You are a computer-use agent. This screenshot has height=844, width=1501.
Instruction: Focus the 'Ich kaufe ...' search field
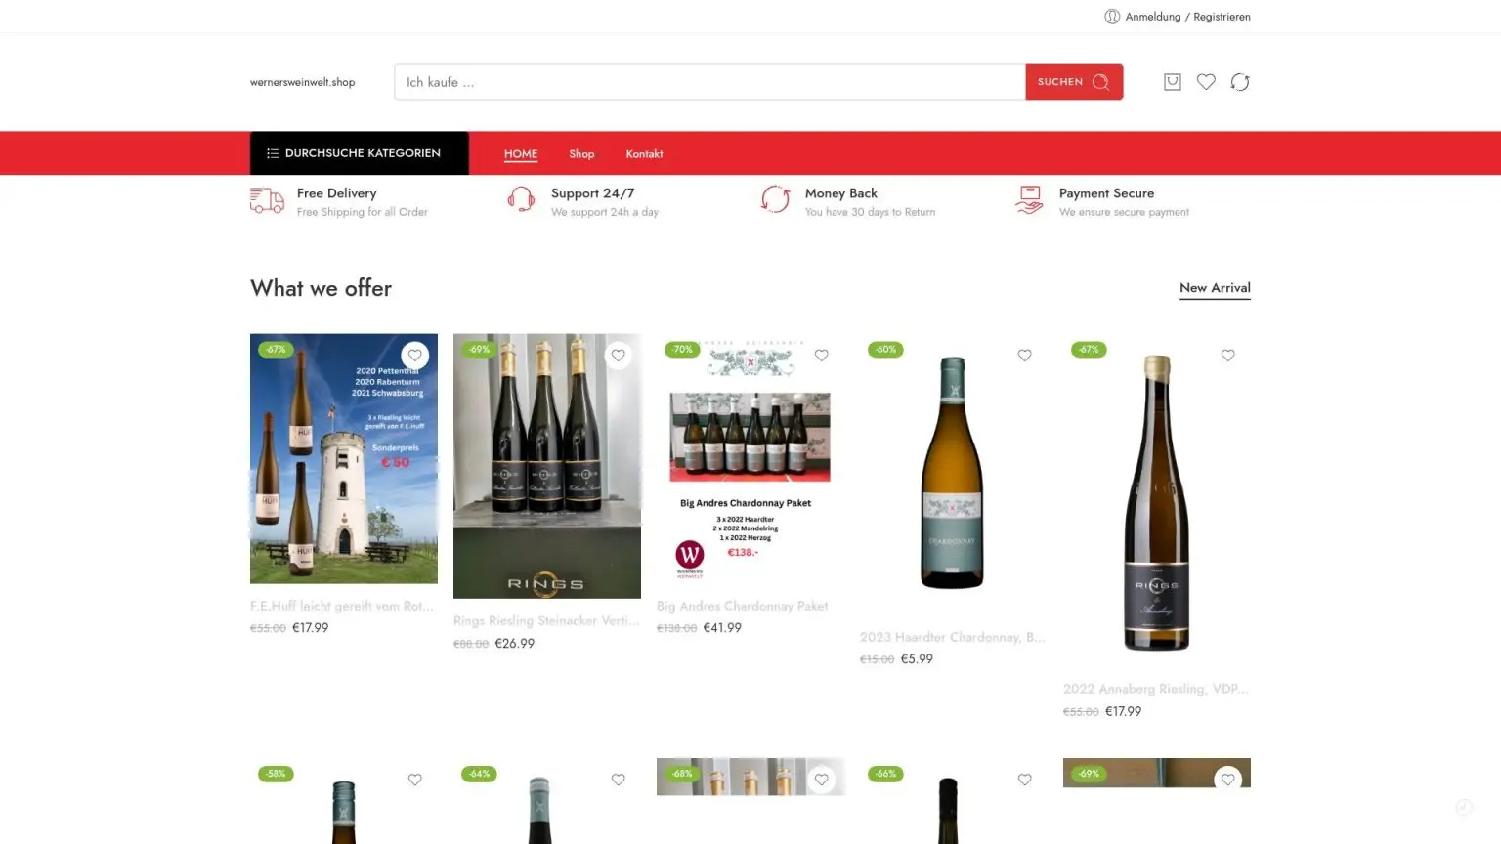point(709,82)
